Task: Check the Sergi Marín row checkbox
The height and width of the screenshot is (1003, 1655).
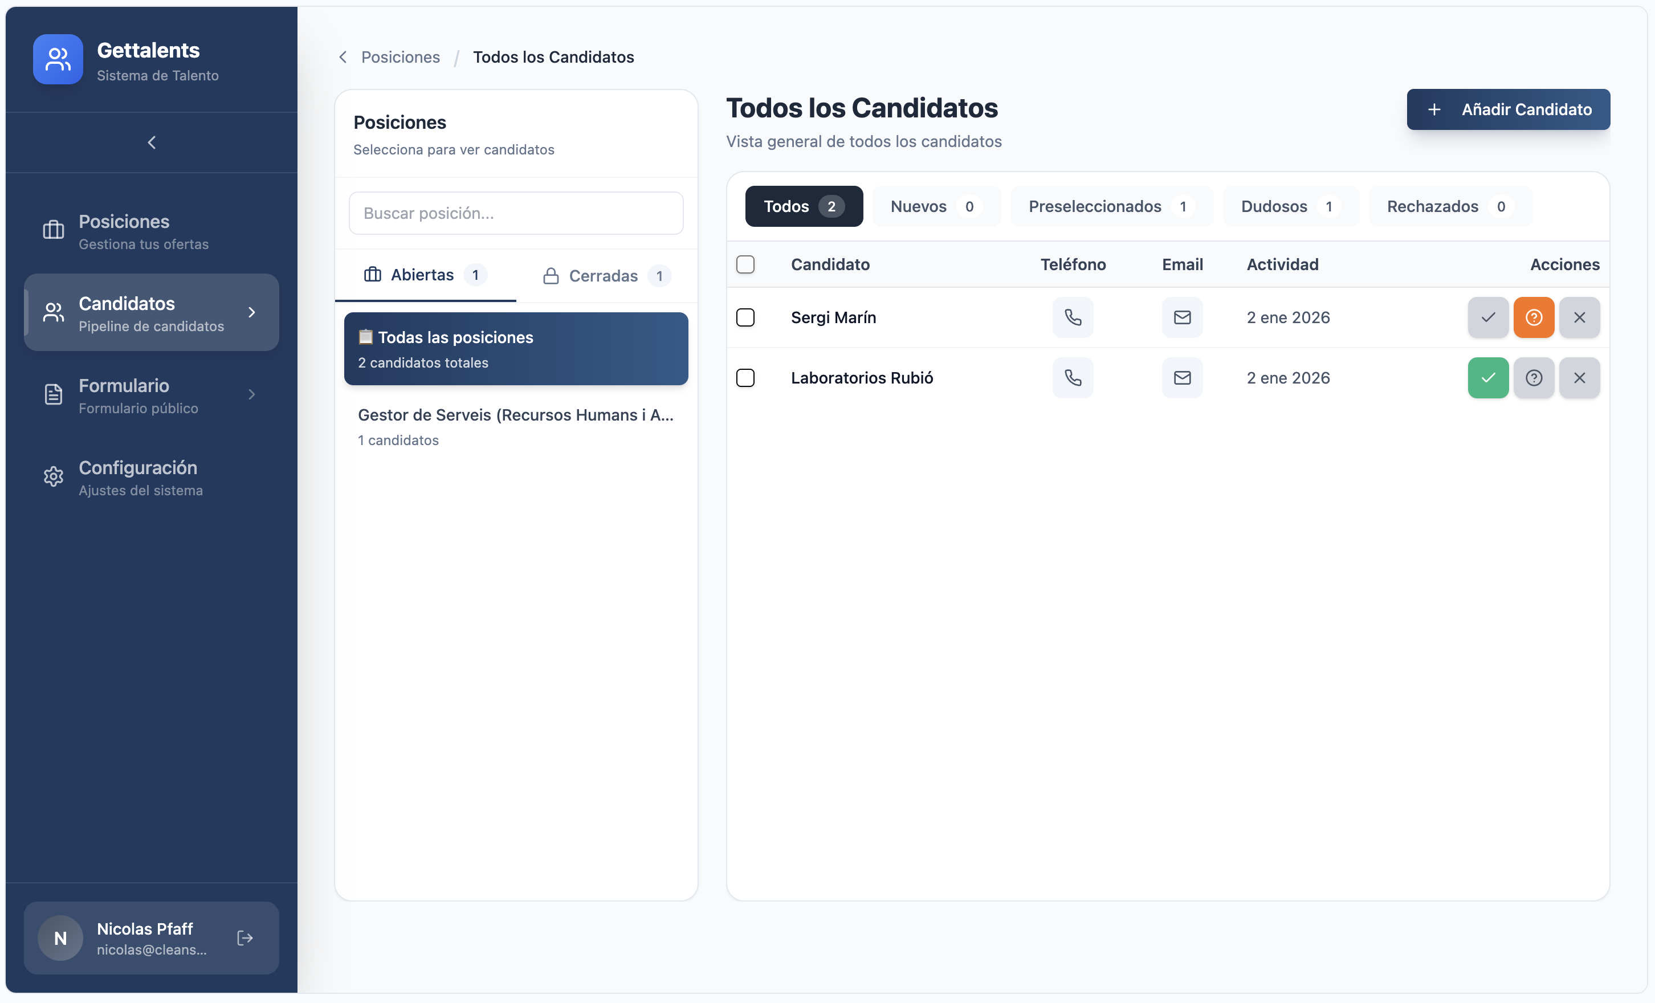Action: [x=745, y=317]
